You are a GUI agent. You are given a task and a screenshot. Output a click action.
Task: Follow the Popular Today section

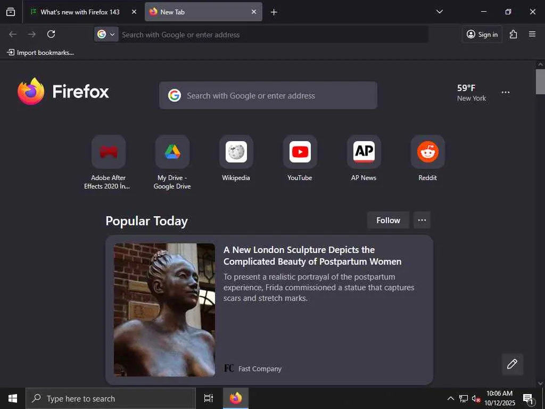[x=388, y=220]
